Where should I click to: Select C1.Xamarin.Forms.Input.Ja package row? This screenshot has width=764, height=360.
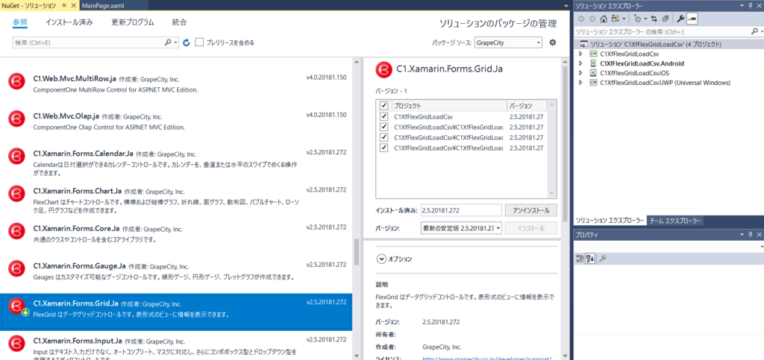tap(176, 346)
